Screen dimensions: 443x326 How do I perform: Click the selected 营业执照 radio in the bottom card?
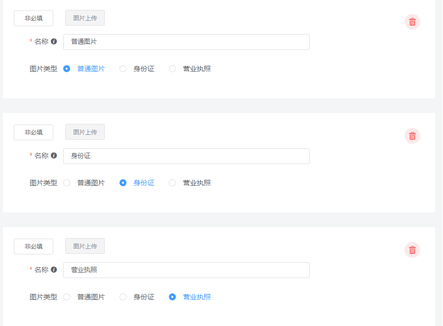coord(172,297)
